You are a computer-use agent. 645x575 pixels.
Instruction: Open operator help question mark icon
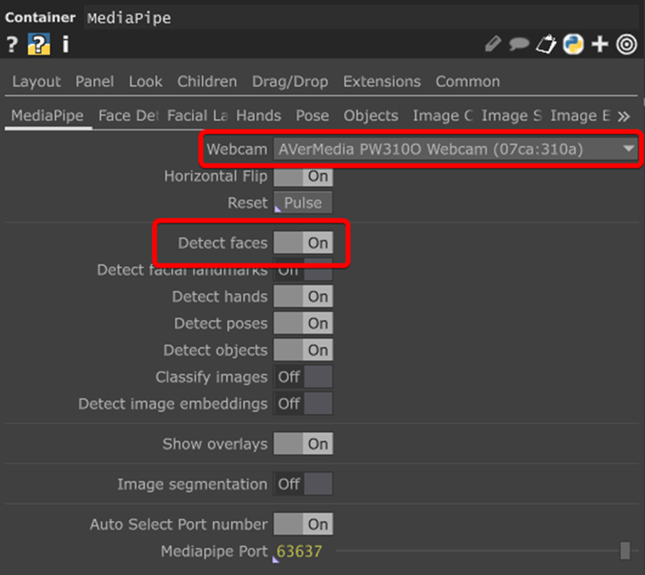(12, 45)
